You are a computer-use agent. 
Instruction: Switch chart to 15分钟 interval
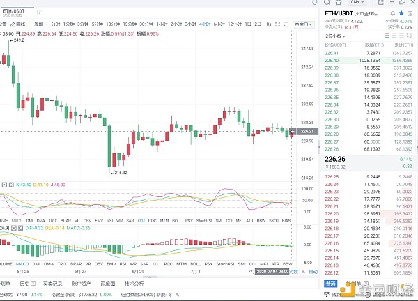(x=130, y=24)
